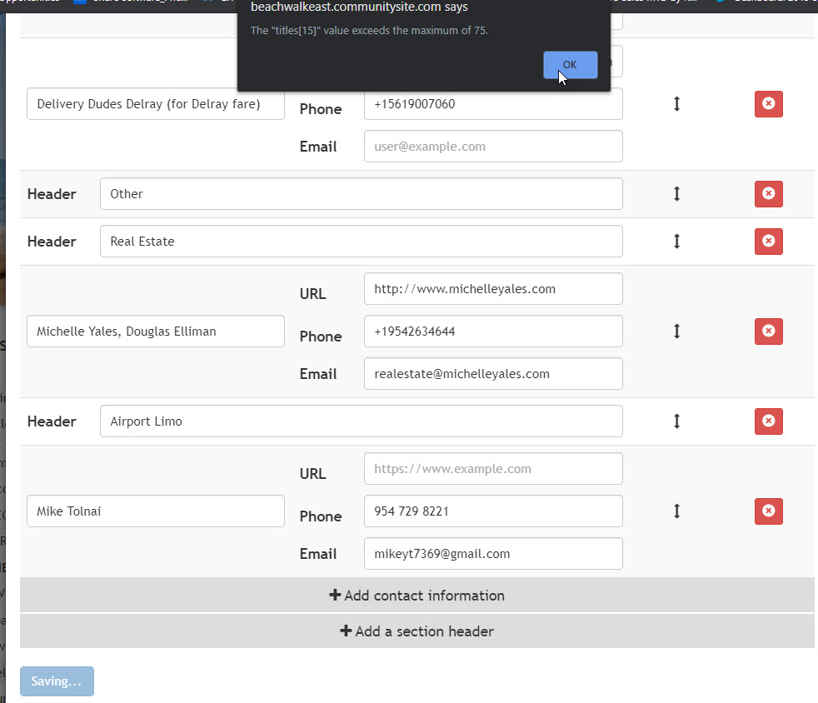
Task: Click reorder handle for Real Estate header
Action: pyautogui.click(x=676, y=242)
